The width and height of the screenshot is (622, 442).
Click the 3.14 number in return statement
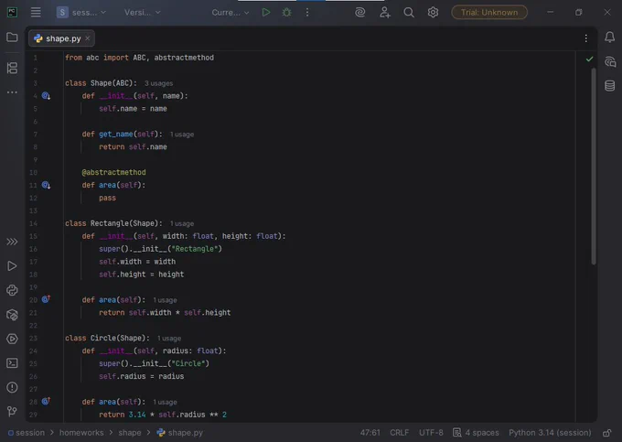point(137,415)
